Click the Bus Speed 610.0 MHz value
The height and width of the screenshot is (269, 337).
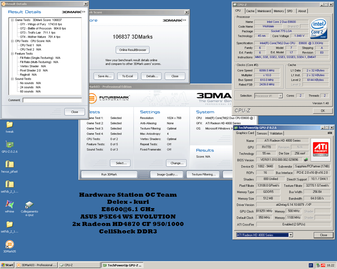pos(267,80)
